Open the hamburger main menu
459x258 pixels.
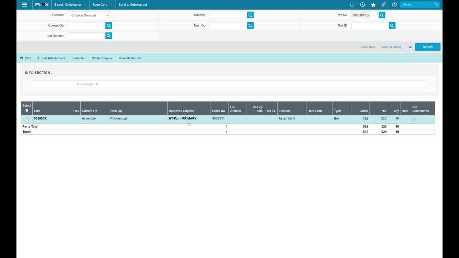[x=24, y=5]
